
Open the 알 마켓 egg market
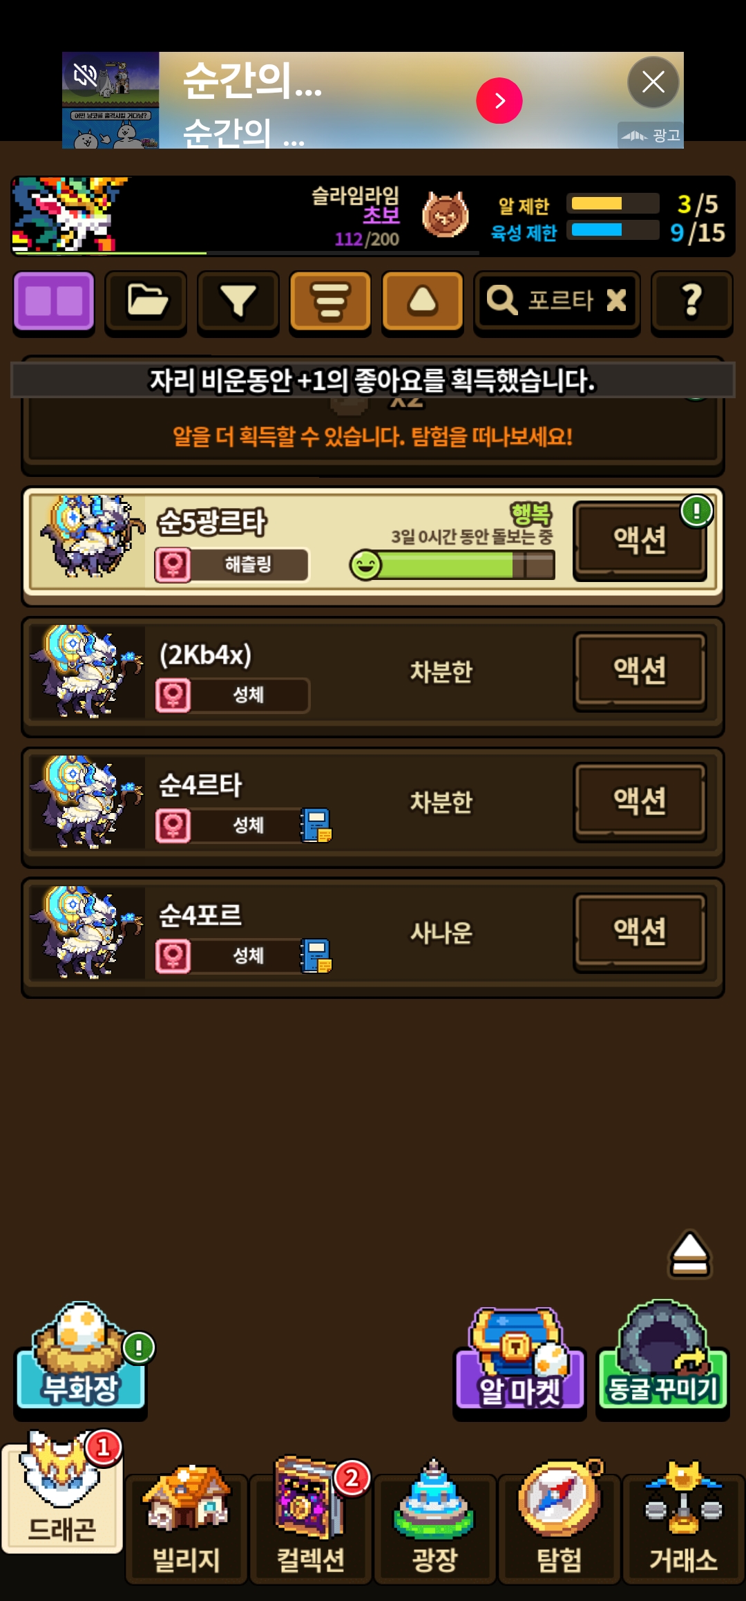coord(519,1360)
